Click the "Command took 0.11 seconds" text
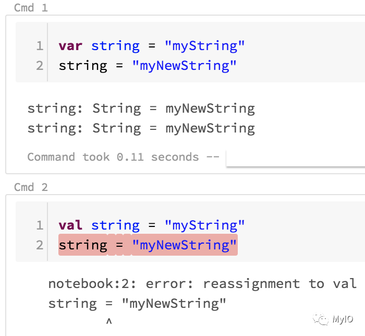The width and height of the screenshot is (365, 336). pyautogui.click(x=113, y=157)
